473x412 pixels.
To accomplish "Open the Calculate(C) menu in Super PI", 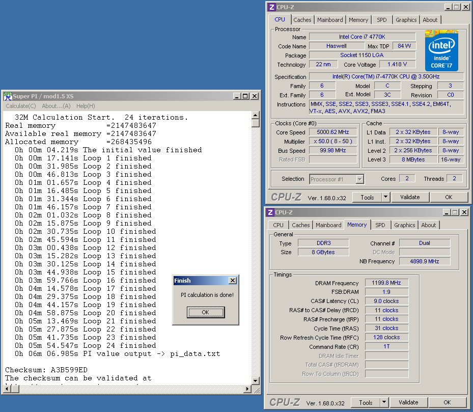I will pos(21,106).
